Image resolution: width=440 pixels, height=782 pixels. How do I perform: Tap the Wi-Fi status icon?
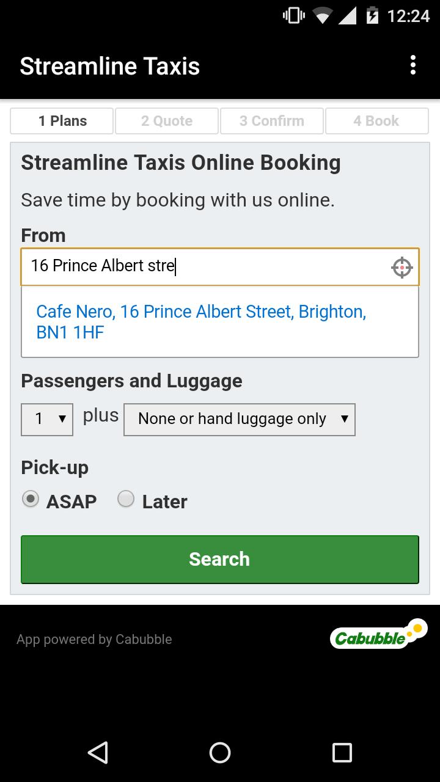click(x=321, y=15)
